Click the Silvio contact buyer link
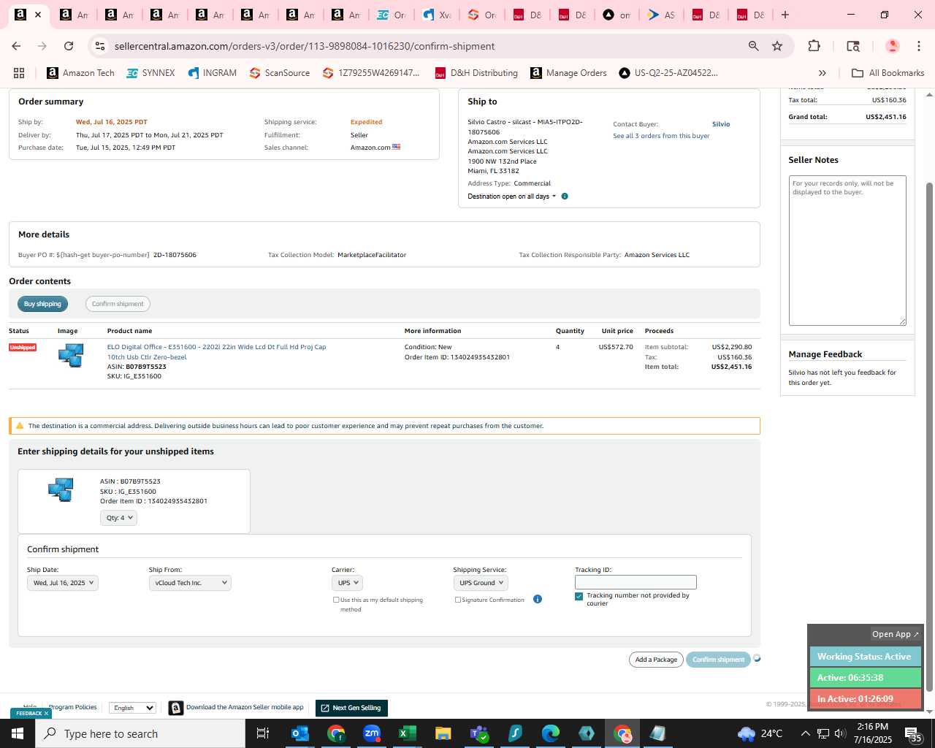 tap(721, 124)
